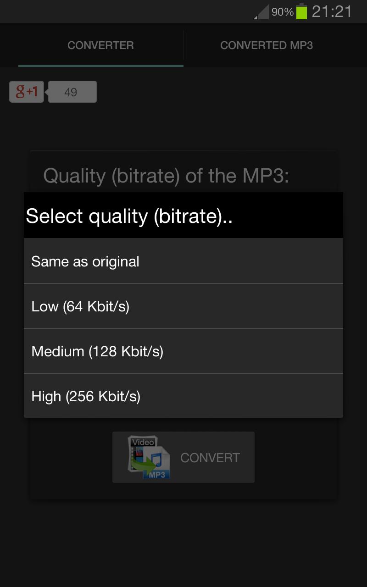Tap the teal underline beneath CONVERTER tab
Screen dimensions: 367x587
click(x=101, y=66)
